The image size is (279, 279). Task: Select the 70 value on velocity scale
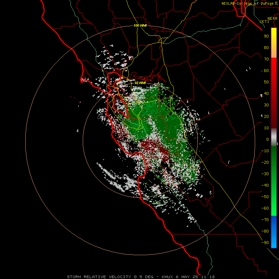(x=266, y=59)
